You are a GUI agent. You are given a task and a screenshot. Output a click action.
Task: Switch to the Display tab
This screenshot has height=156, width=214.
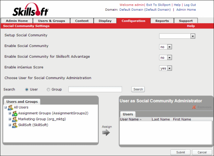coord(105,21)
